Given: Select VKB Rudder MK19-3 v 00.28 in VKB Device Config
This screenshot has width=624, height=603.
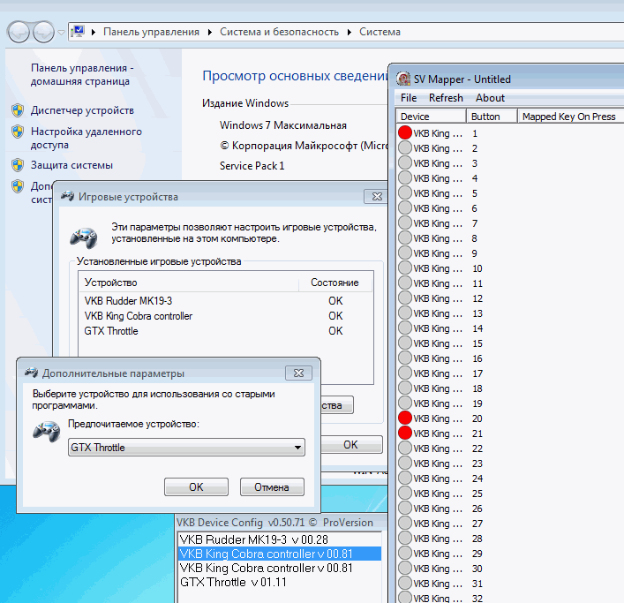Looking at the screenshot, I should [280, 539].
